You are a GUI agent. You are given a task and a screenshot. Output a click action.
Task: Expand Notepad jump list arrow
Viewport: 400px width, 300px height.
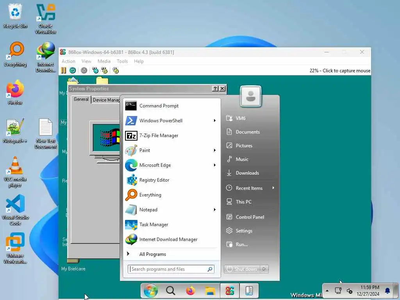tap(215, 210)
